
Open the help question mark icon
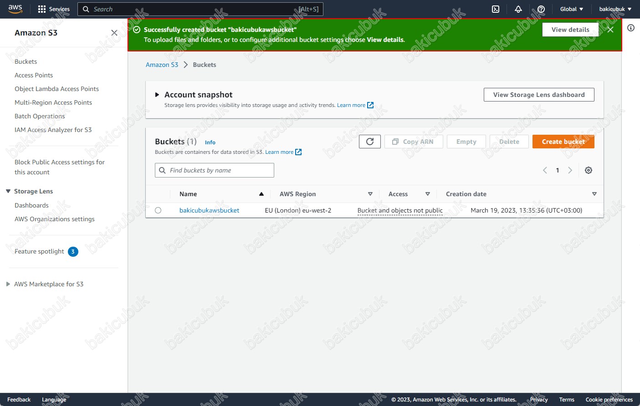pyautogui.click(x=541, y=9)
